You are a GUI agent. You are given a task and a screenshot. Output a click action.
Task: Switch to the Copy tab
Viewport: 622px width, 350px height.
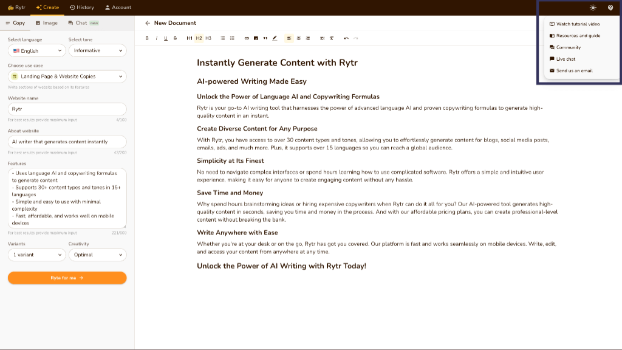point(15,23)
